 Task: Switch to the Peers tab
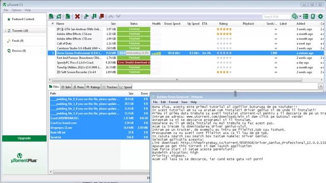tap(78, 87)
